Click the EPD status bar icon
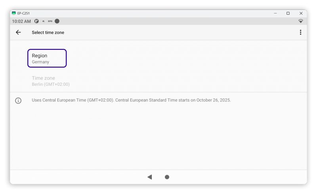 (50, 21)
